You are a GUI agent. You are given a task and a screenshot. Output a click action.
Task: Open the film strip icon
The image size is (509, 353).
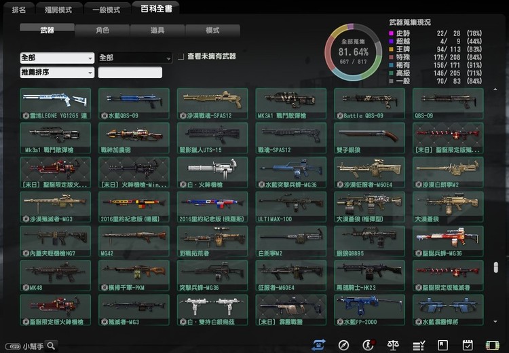(492, 346)
